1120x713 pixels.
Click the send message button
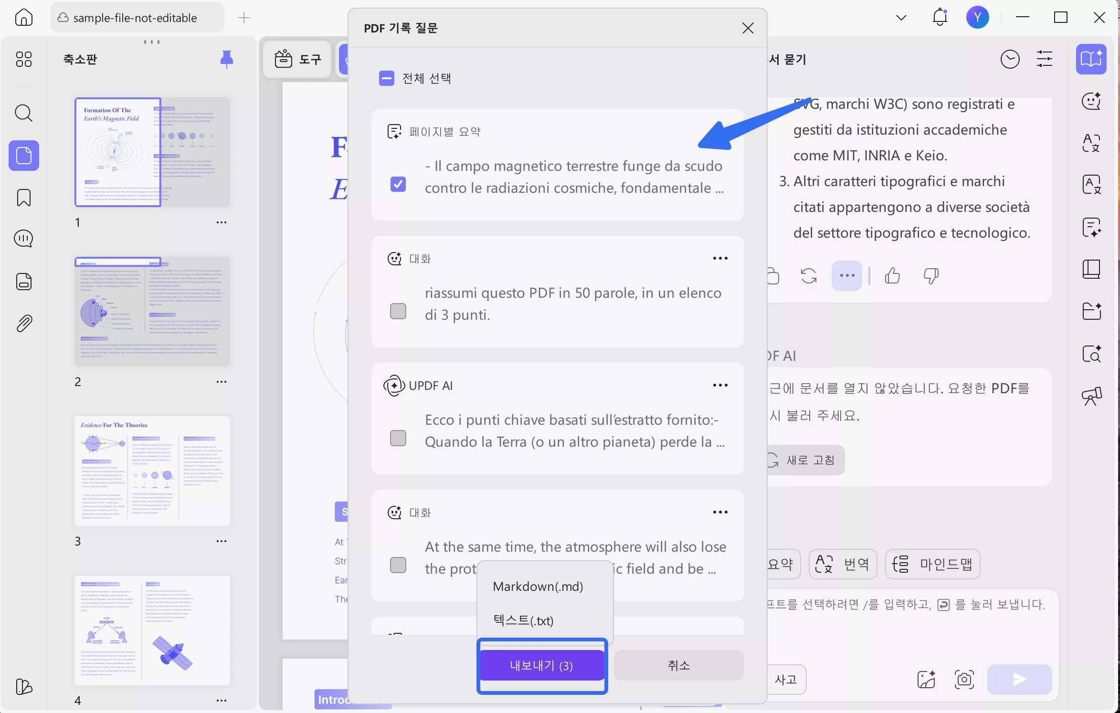click(x=1019, y=679)
